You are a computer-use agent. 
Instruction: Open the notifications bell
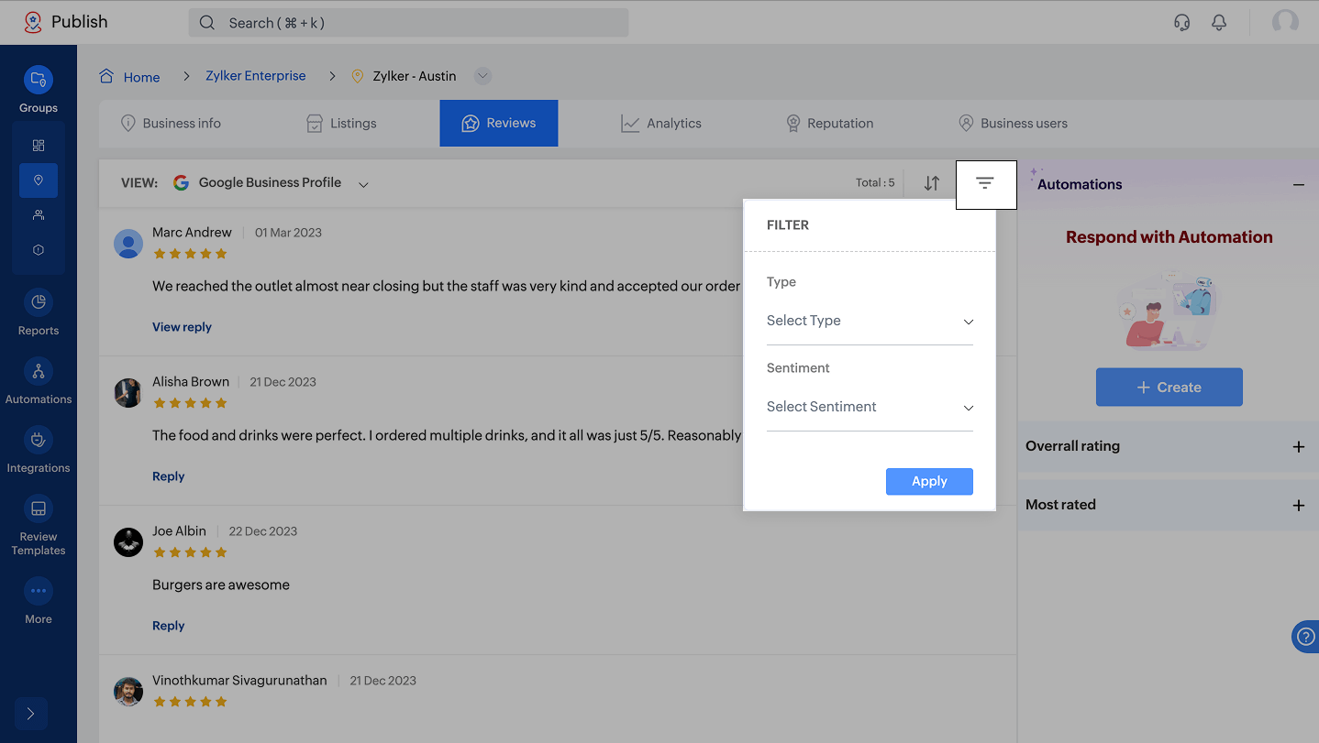pyautogui.click(x=1219, y=22)
